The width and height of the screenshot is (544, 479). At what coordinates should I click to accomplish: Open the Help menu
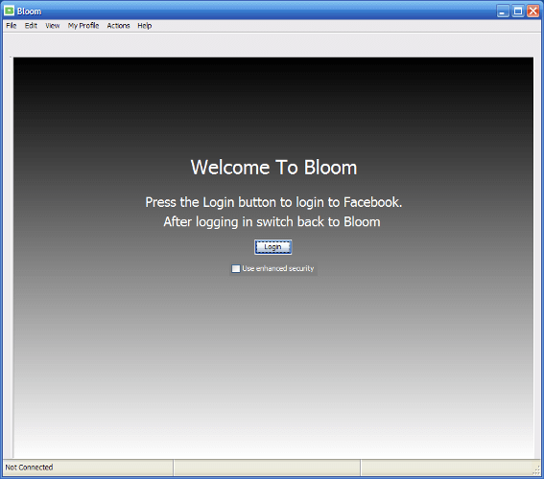click(x=144, y=26)
